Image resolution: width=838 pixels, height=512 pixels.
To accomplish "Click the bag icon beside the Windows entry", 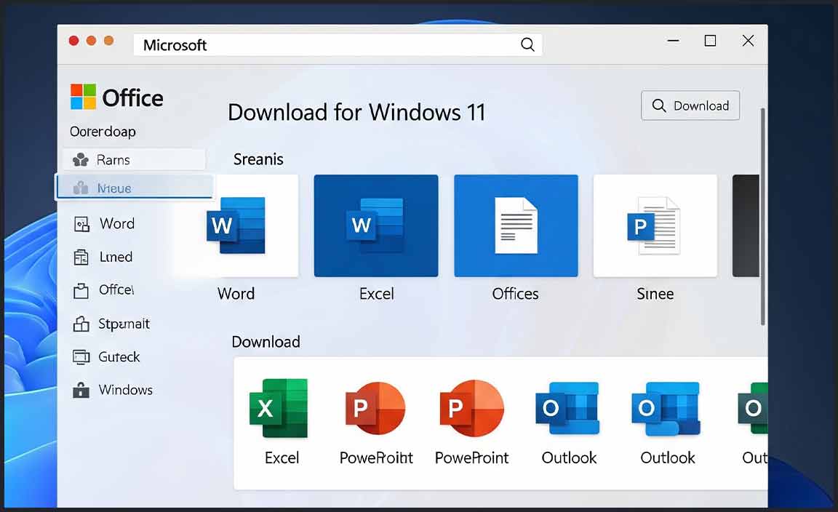I will click(81, 390).
